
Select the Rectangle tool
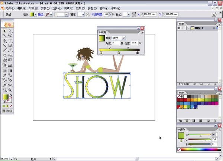point(10,45)
